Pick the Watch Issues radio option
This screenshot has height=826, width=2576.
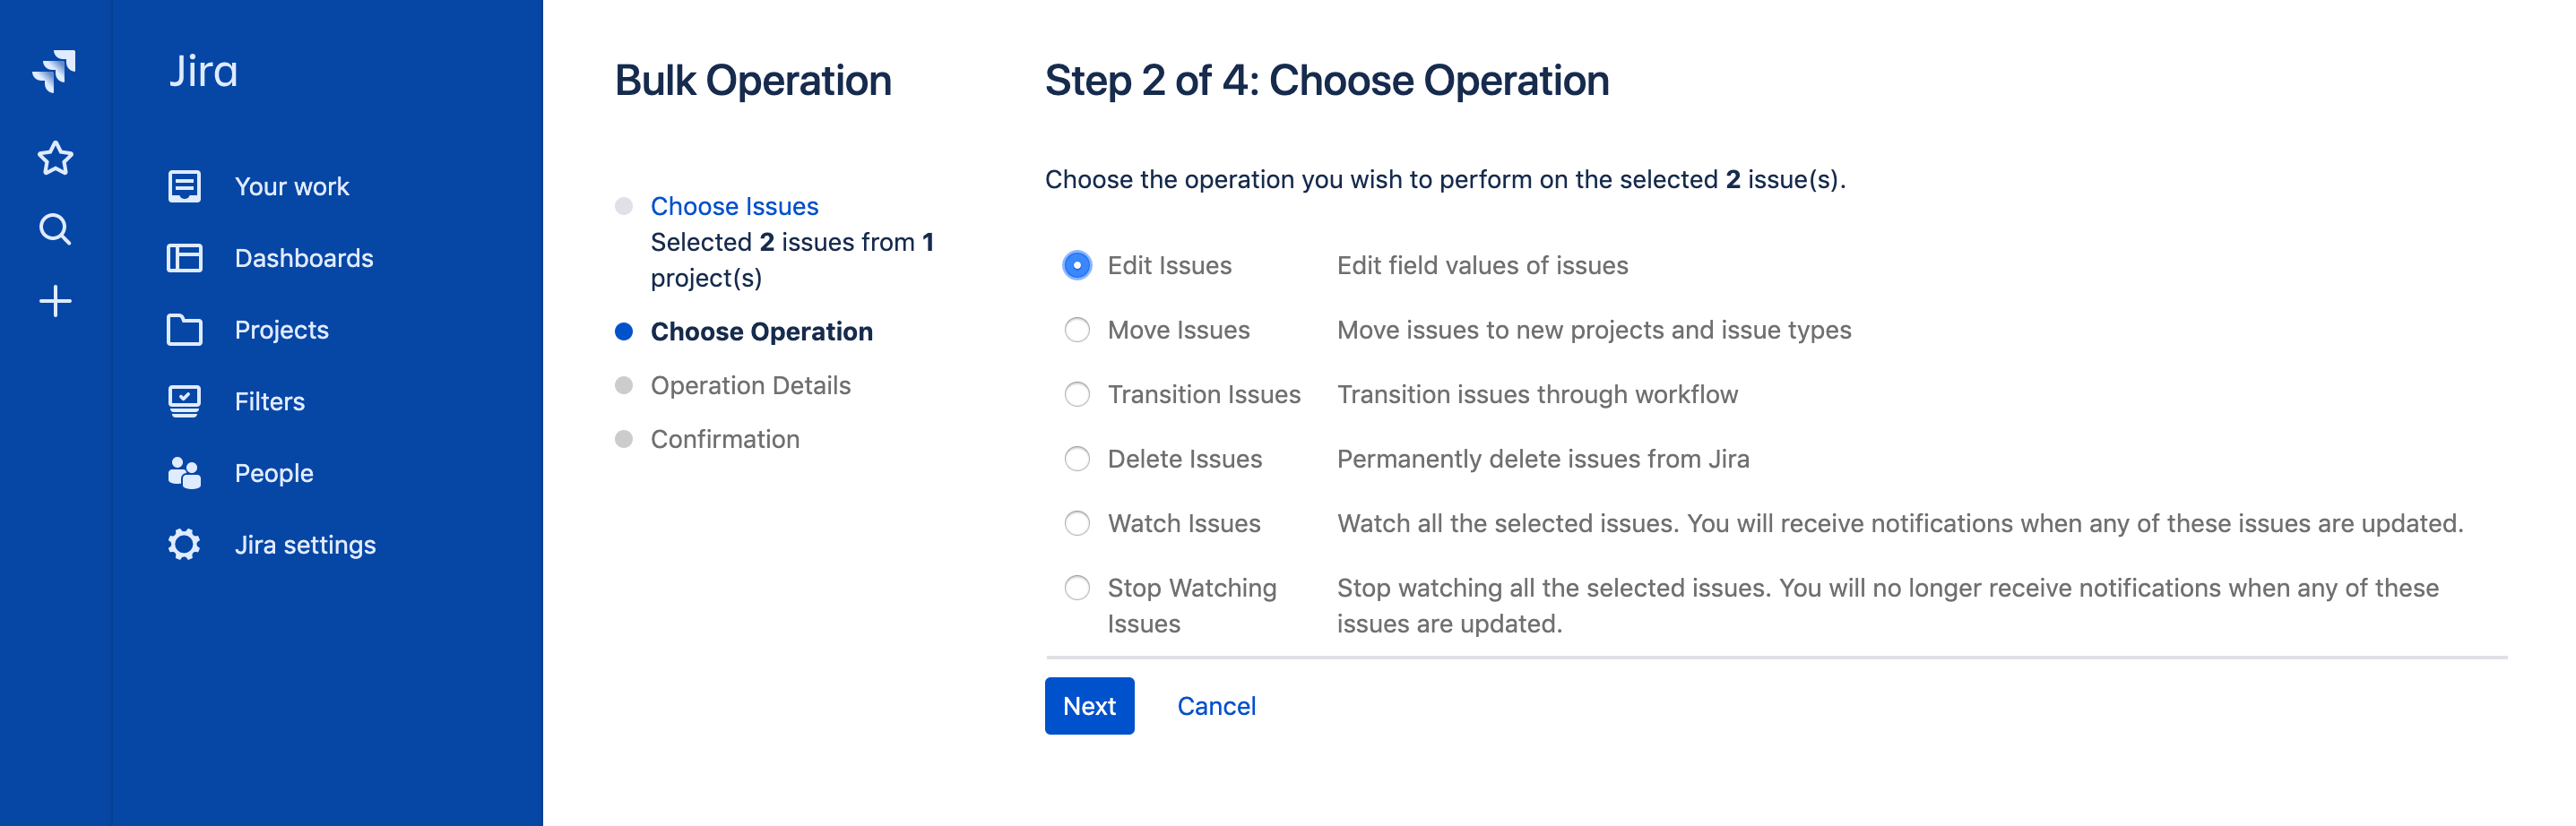pos(1077,524)
